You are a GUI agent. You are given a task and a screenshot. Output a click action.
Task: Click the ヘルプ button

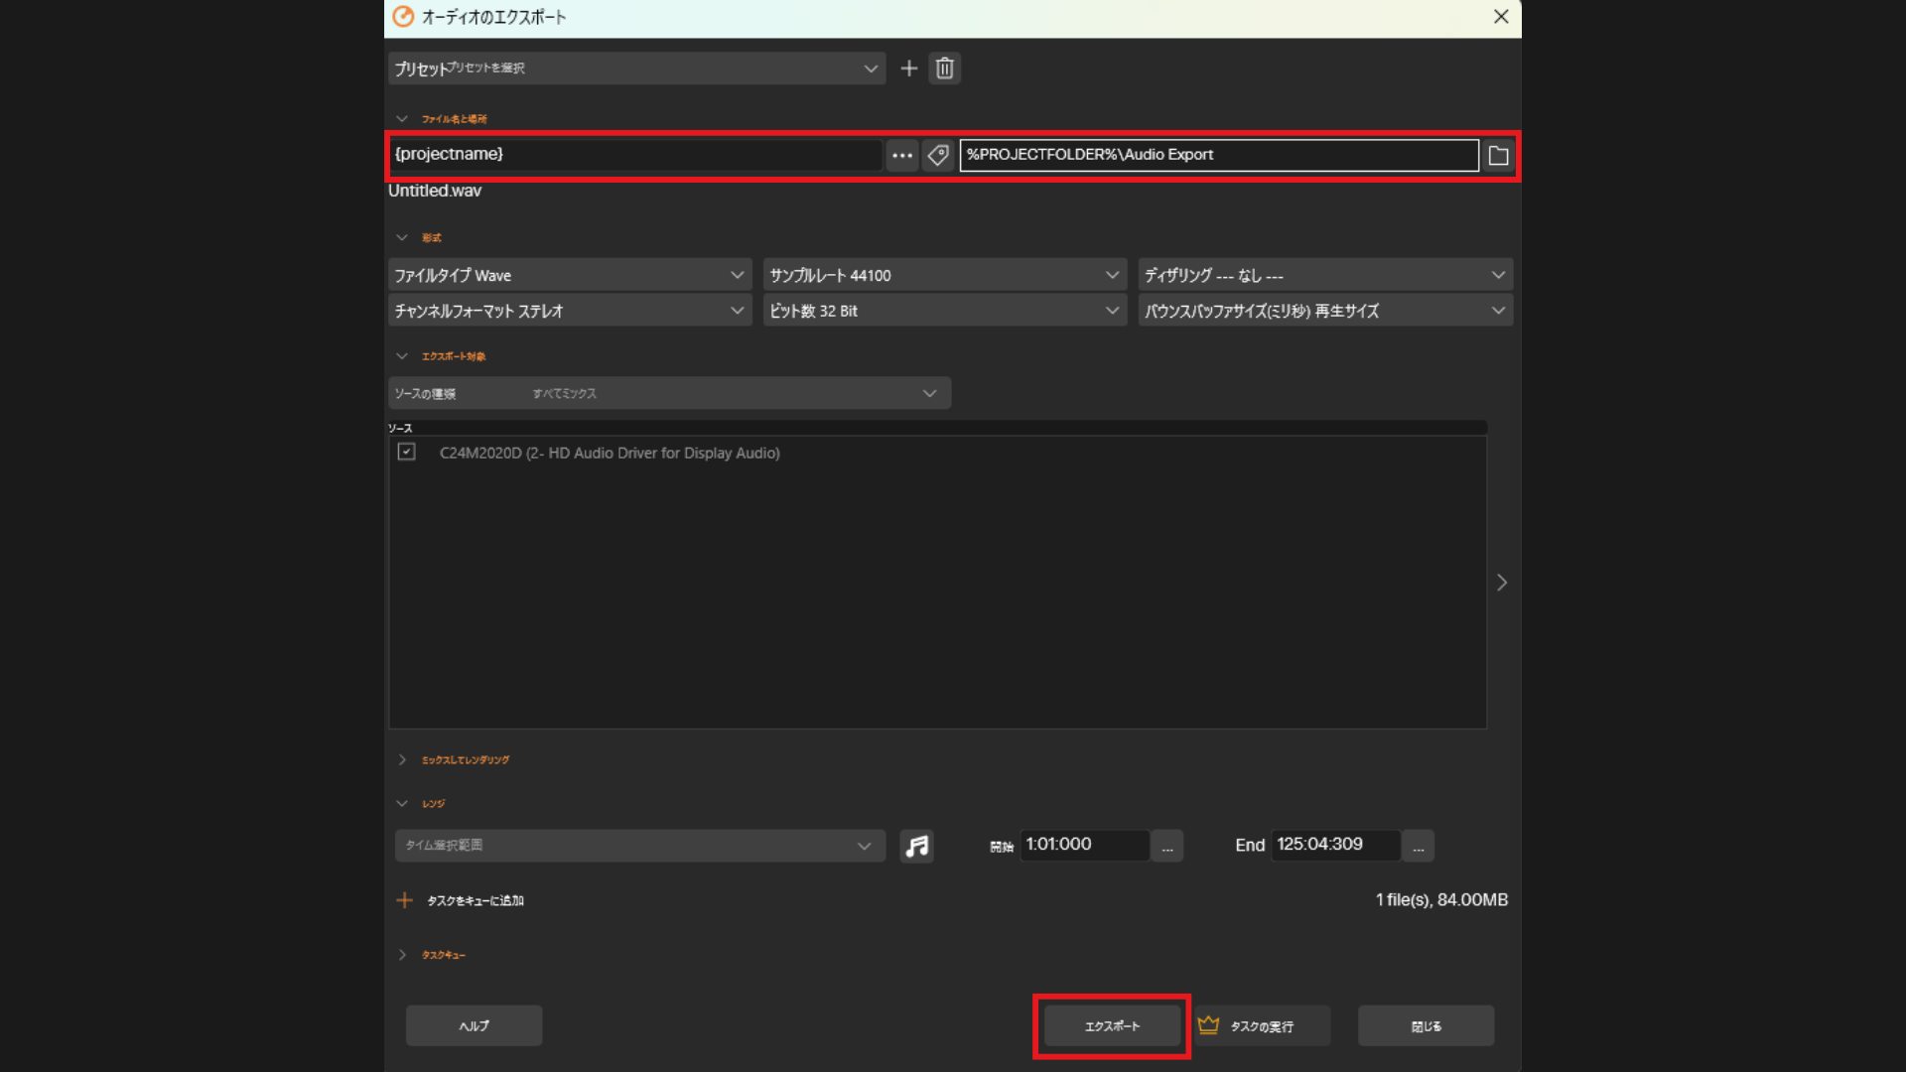pos(474,1025)
